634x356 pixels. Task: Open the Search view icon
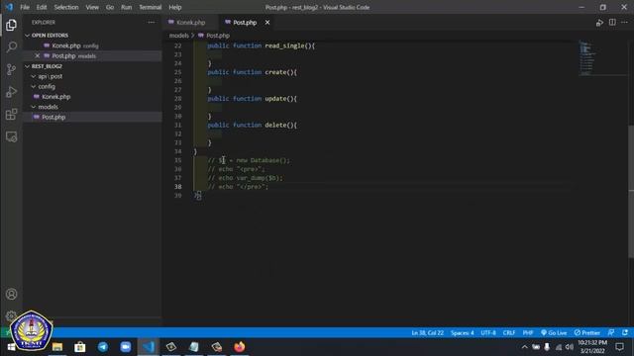point(11,46)
